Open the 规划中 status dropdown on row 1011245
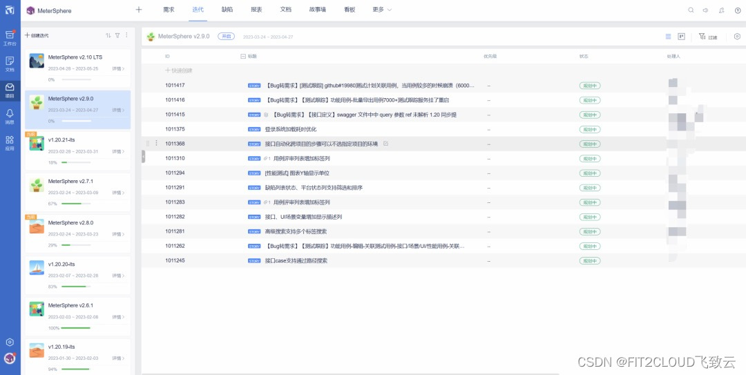Screen dimensions: 746x375 590,261
